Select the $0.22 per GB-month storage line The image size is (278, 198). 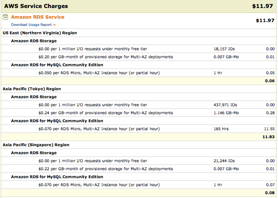point(105,169)
